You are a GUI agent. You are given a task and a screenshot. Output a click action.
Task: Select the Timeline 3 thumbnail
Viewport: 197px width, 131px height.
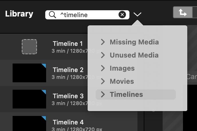(29, 99)
